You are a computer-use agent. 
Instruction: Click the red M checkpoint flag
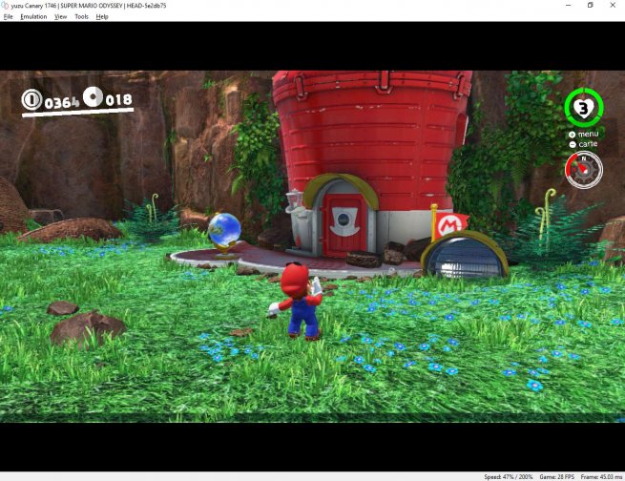(451, 225)
